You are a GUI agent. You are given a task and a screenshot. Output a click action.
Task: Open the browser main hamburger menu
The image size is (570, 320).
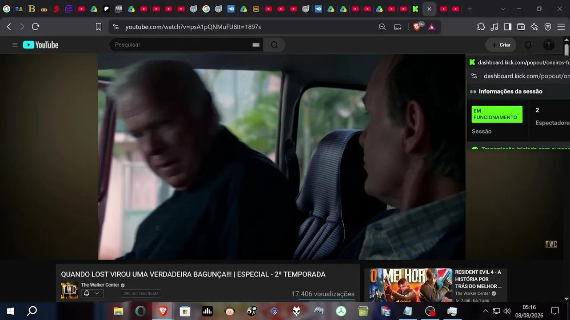[x=561, y=27]
